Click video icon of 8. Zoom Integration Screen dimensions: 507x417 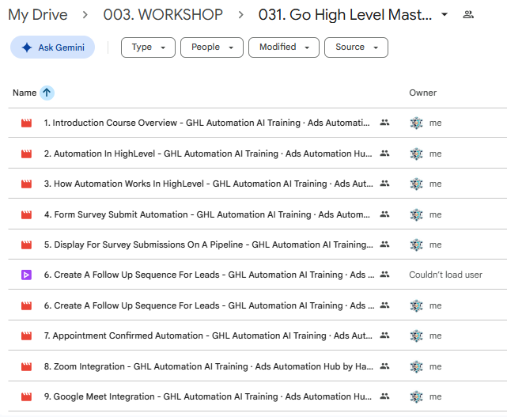click(x=27, y=366)
